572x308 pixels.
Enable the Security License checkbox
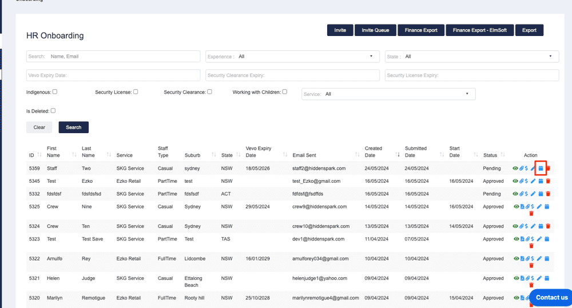[136, 92]
